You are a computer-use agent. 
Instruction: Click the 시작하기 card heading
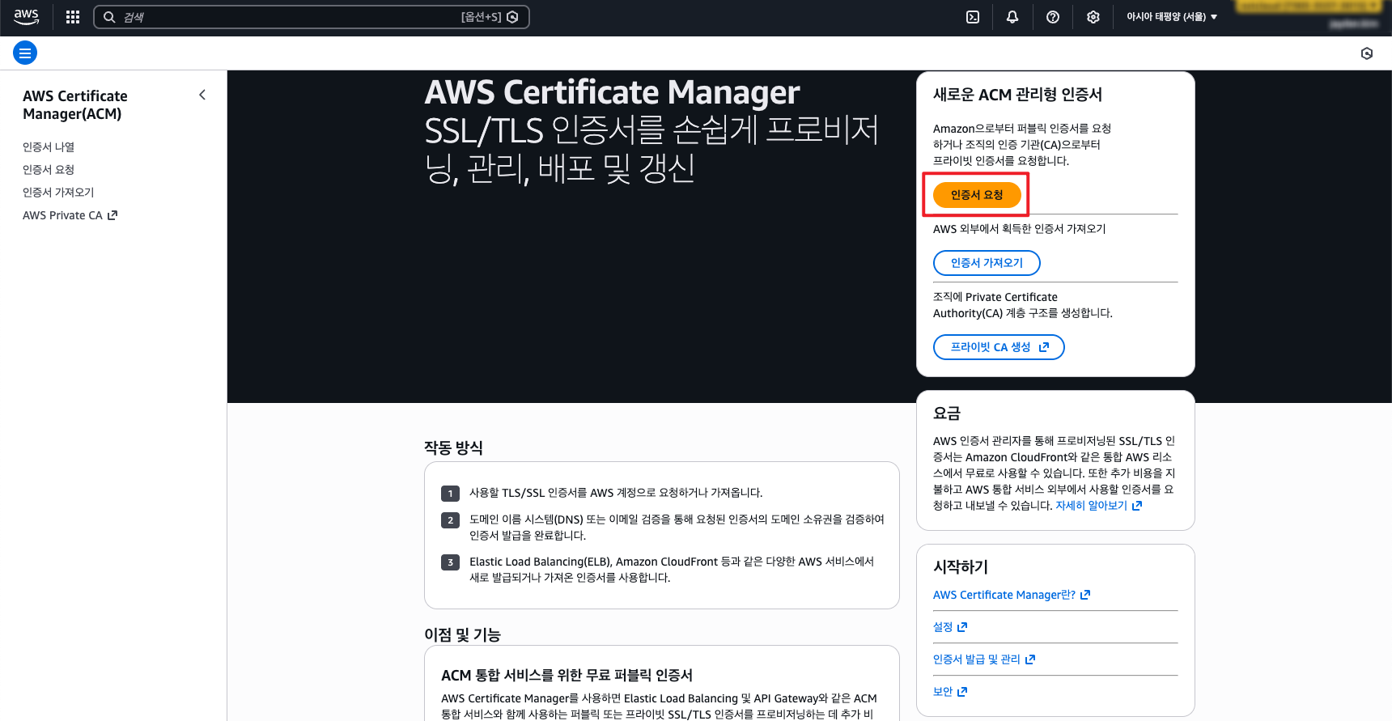click(961, 567)
